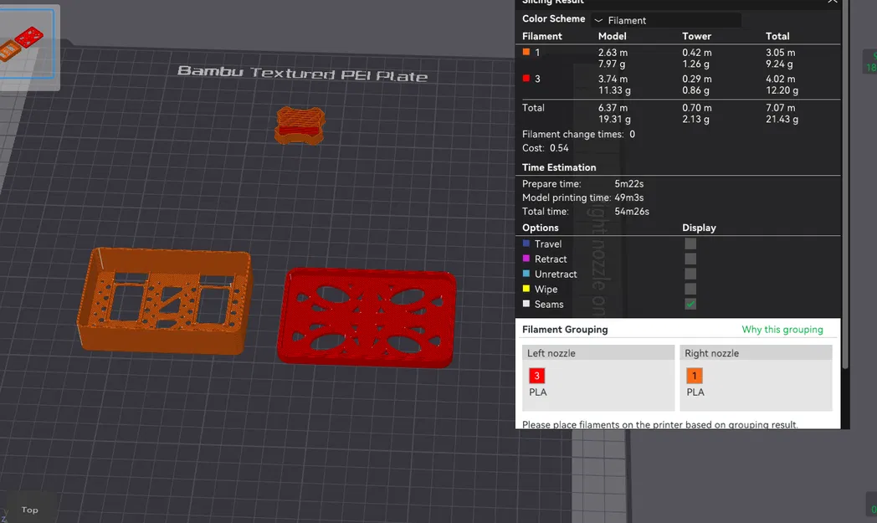Toggle the Travel display checkbox
877x523 pixels.
(x=690, y=244)
